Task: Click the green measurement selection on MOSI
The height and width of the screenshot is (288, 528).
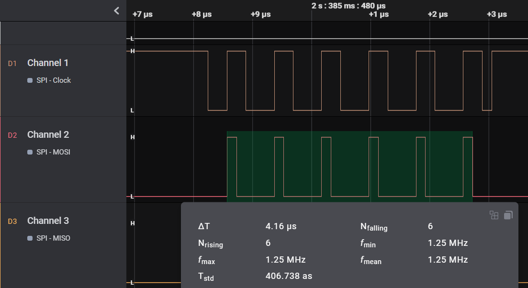Action: pyautogui.click(x=349, y=165)
